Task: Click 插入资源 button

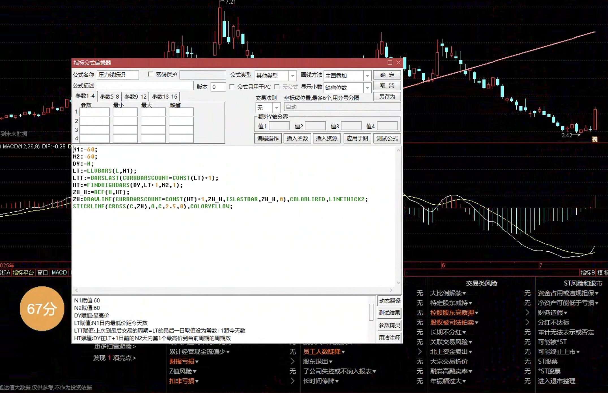Action: coord(327,138)
